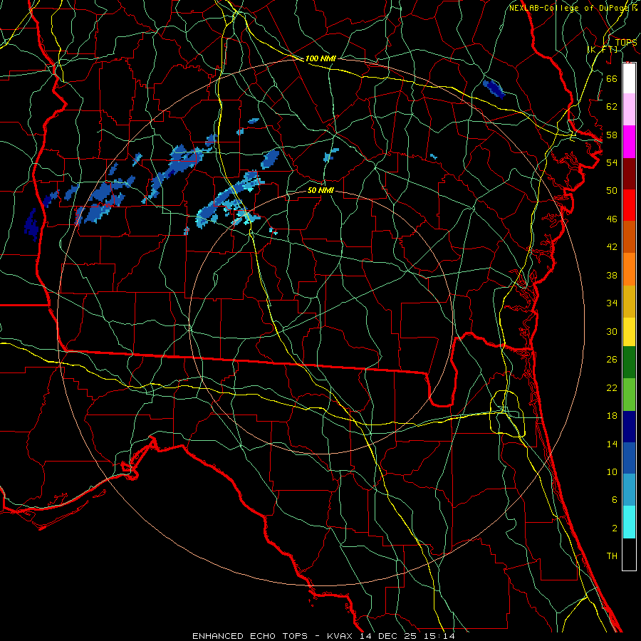
Task: Click the "KVAX" radar site identifier
Action: pos(341,636)
